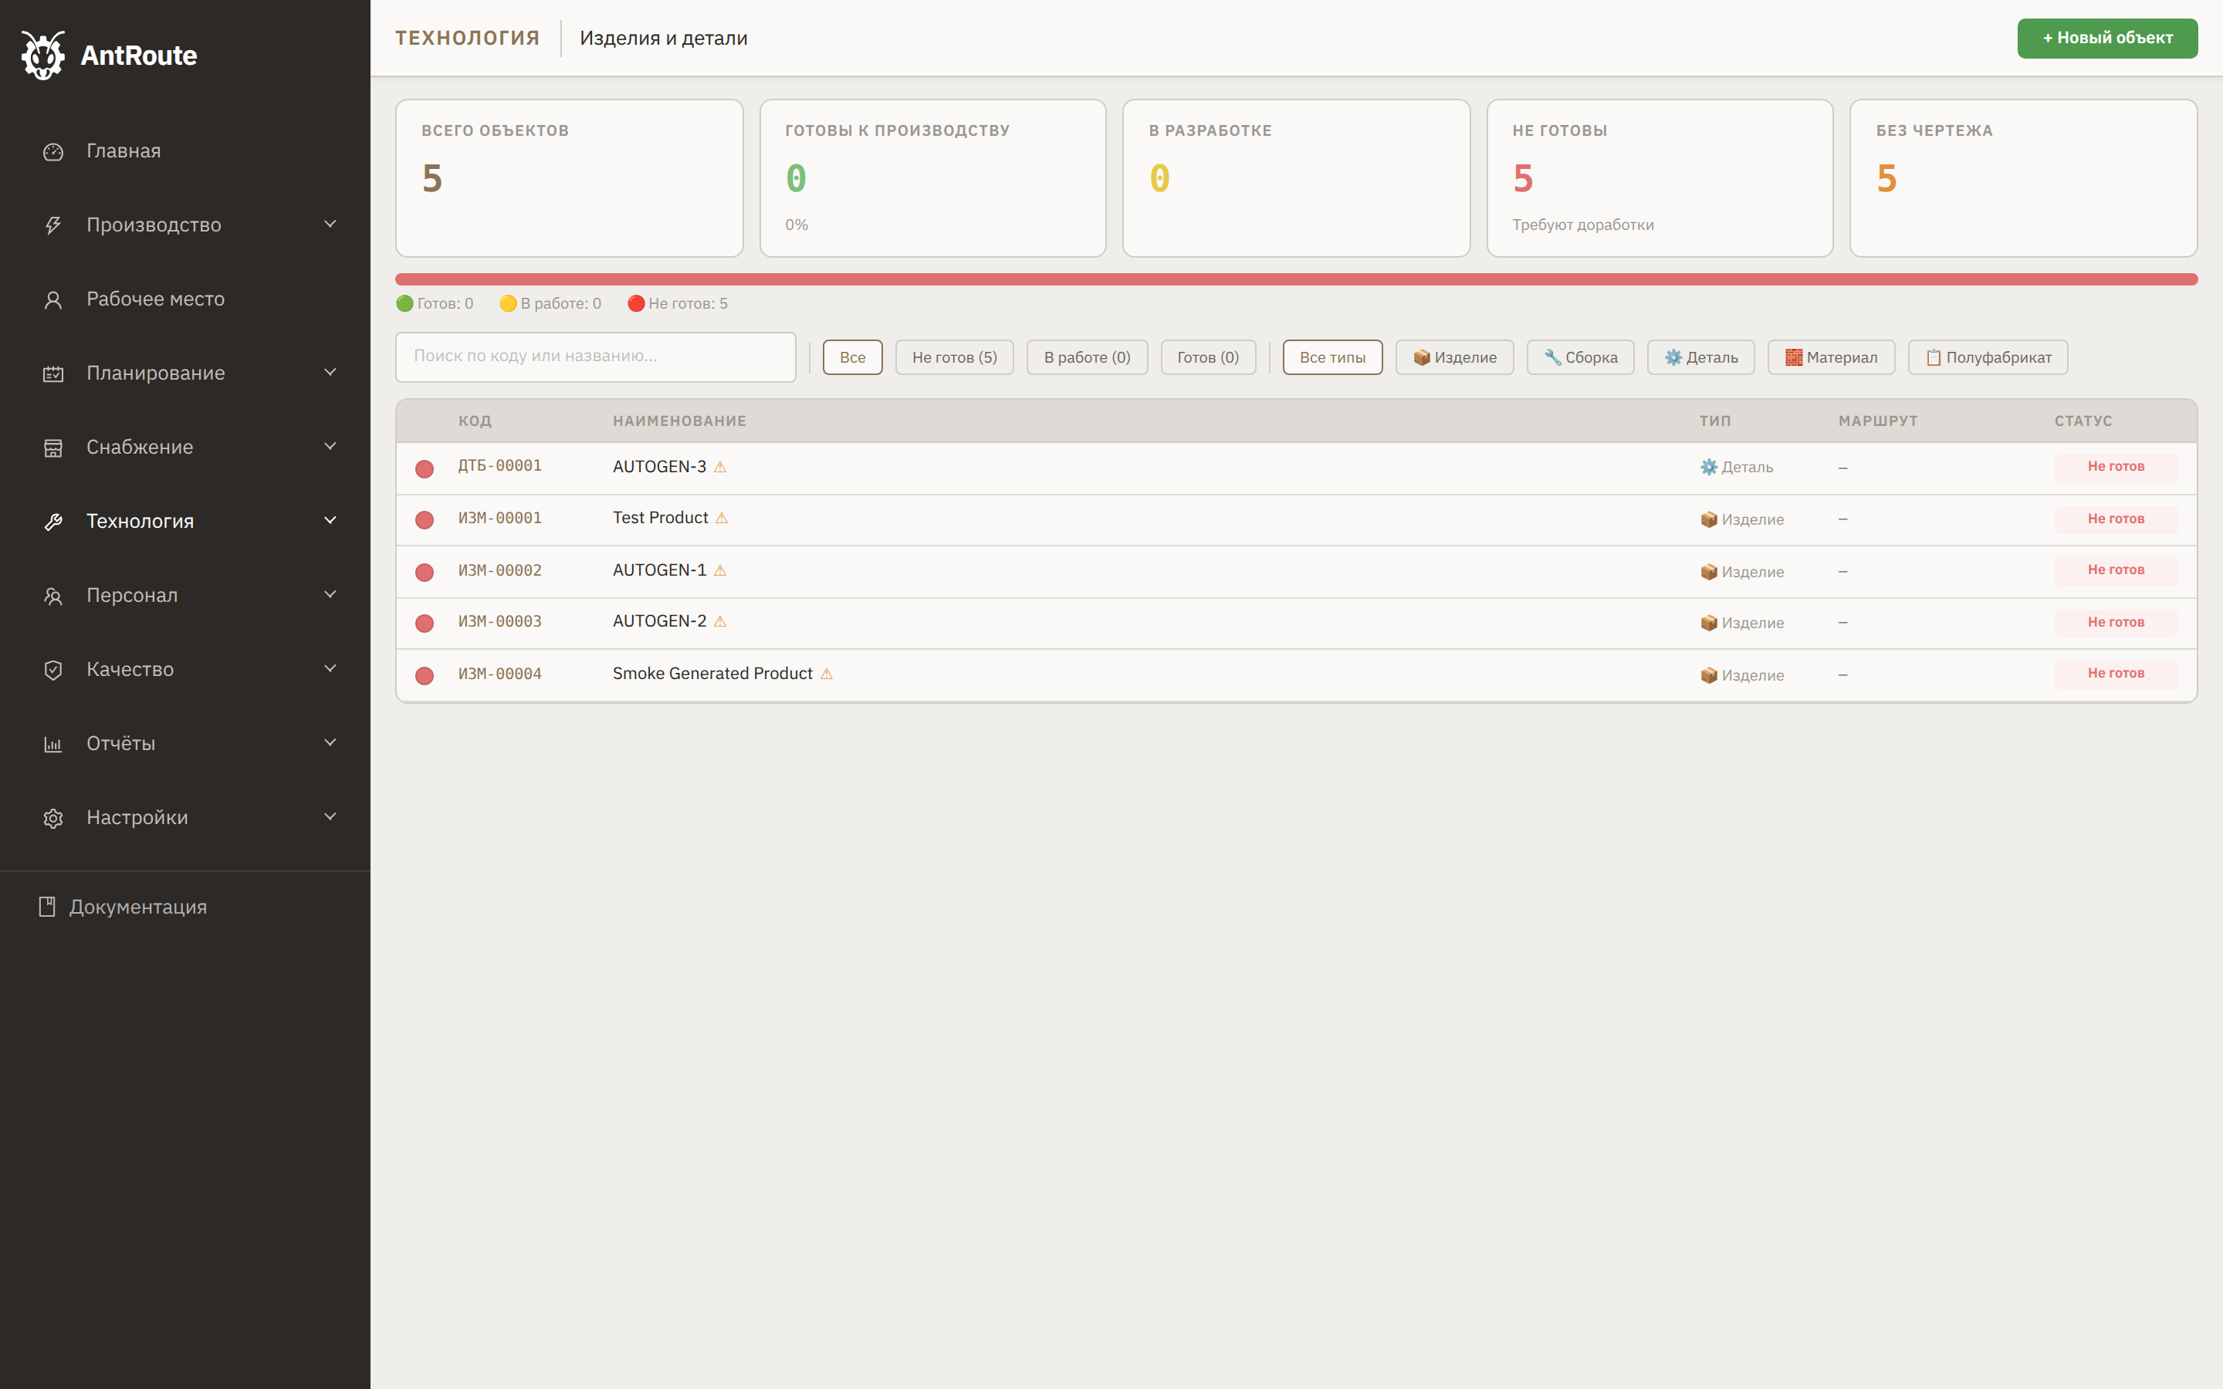Open the Снабжение menu item
Viewport: 2223px width, 1389px height.
140,448
